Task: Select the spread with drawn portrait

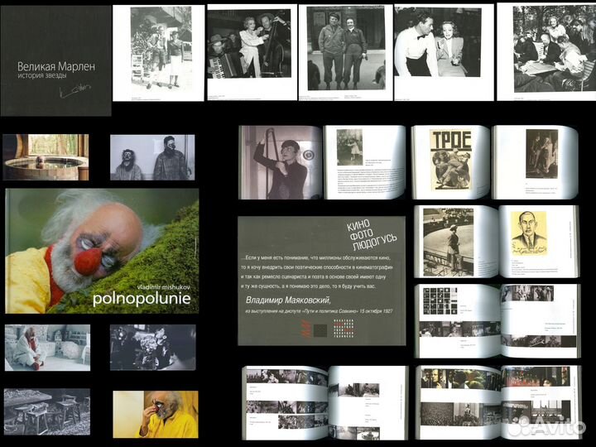Action: [x=497, y=241]
